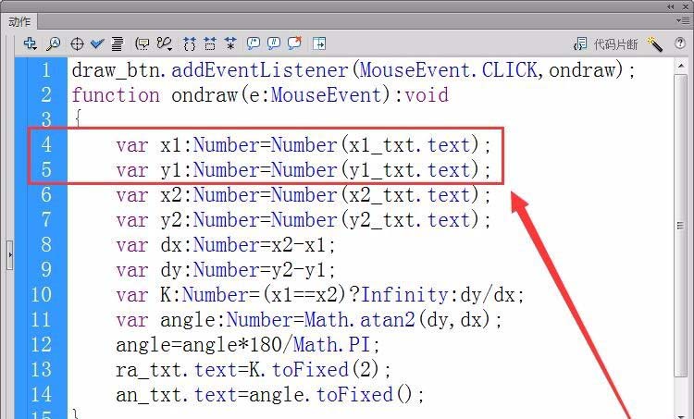The height and width of the screenshot is (419, 694).
Task: Show code hint via the speech-bubble icon
Action: (143, 43)
